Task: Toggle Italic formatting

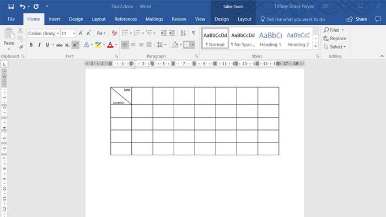Action: [39, 45]
